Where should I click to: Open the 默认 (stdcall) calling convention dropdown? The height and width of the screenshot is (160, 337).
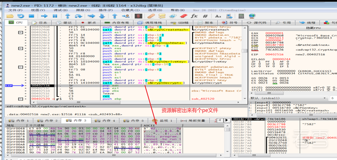[x=288, y=98]
